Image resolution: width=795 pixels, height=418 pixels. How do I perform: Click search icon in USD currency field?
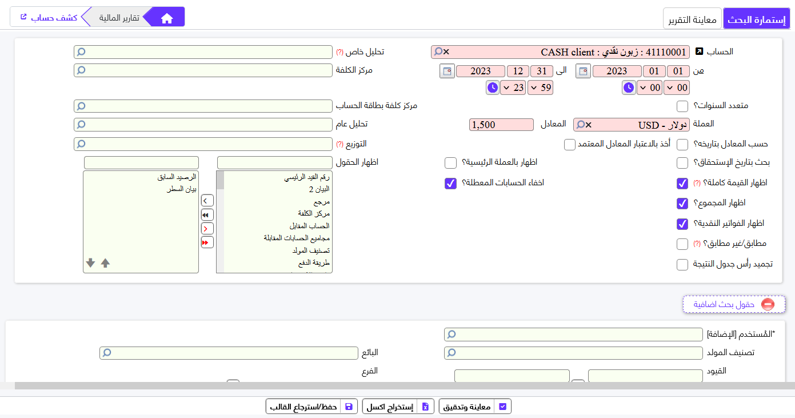point(580,125)
